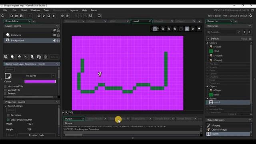This screenshot has width=256, height=144.
Task: Enable Horizontal Tile checkbox
Action: pyautogui.click(x=5, y=86)
